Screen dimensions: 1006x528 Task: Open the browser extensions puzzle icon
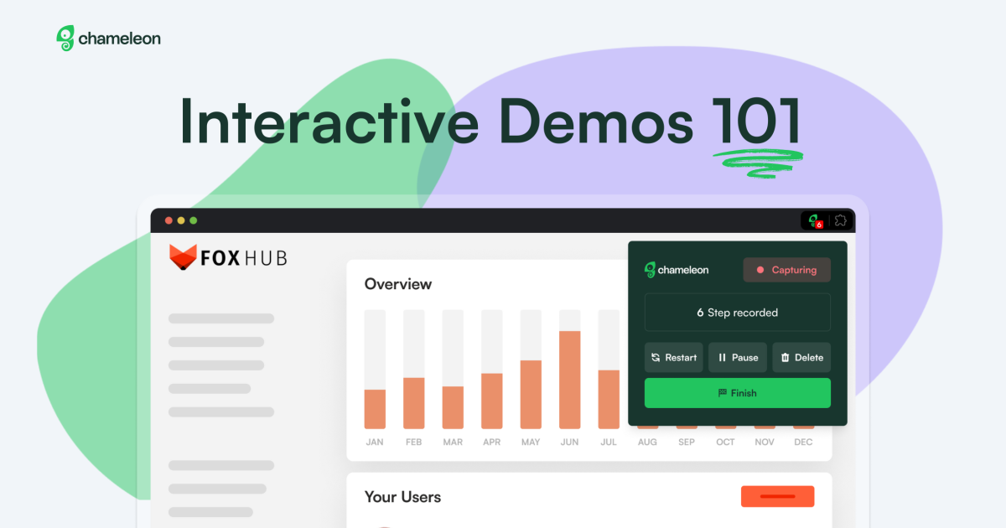(x=841, y=220)
